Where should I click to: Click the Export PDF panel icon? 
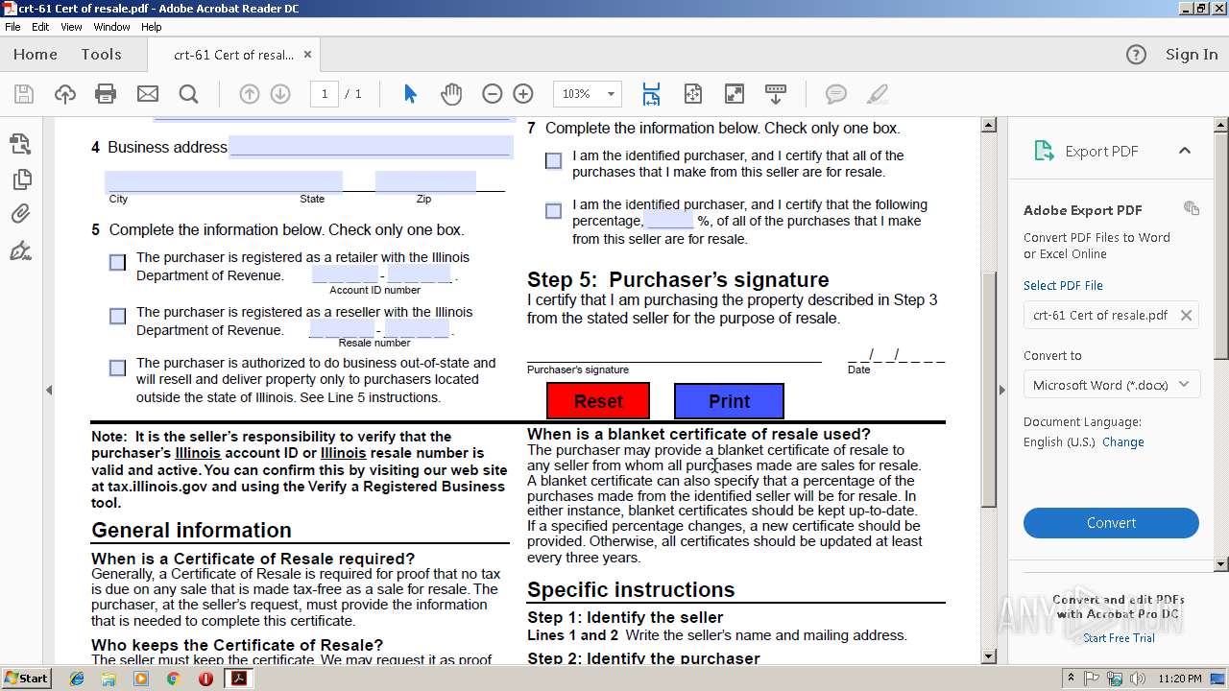tap(1044, 151)
